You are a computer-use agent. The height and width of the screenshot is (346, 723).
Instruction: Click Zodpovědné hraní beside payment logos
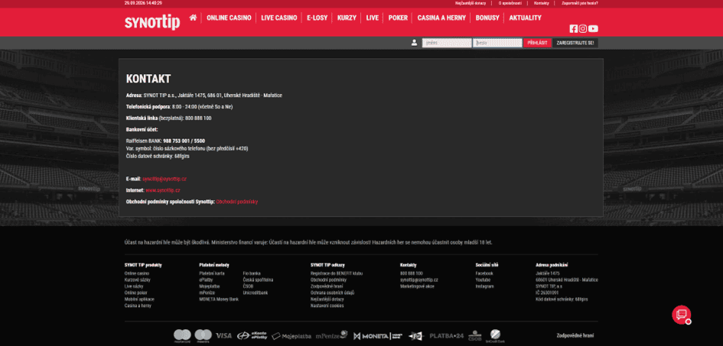click(x=575, y=335)
